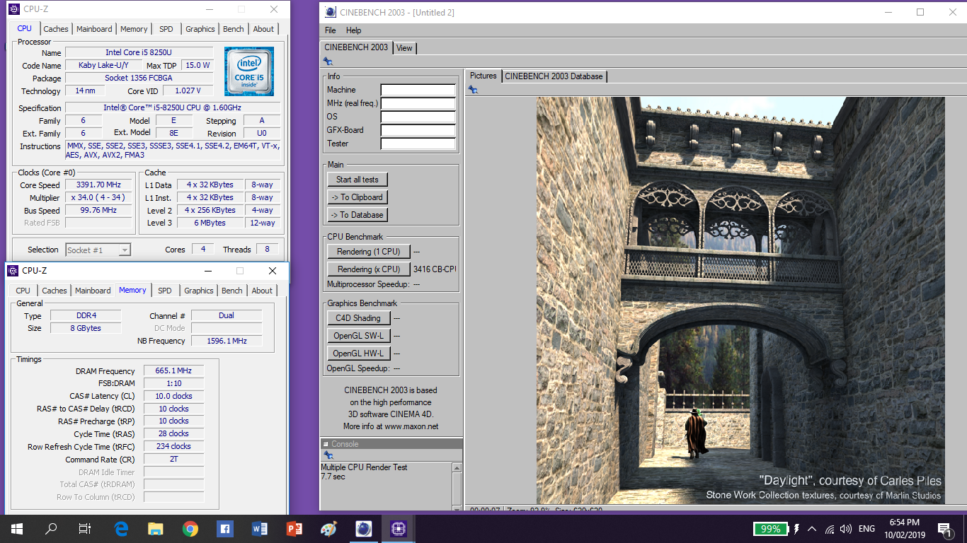Viewport: 967px width, 543px height.
Task: Click the Core Speed 3391.70 MHz value
Action: coord(99,185)
